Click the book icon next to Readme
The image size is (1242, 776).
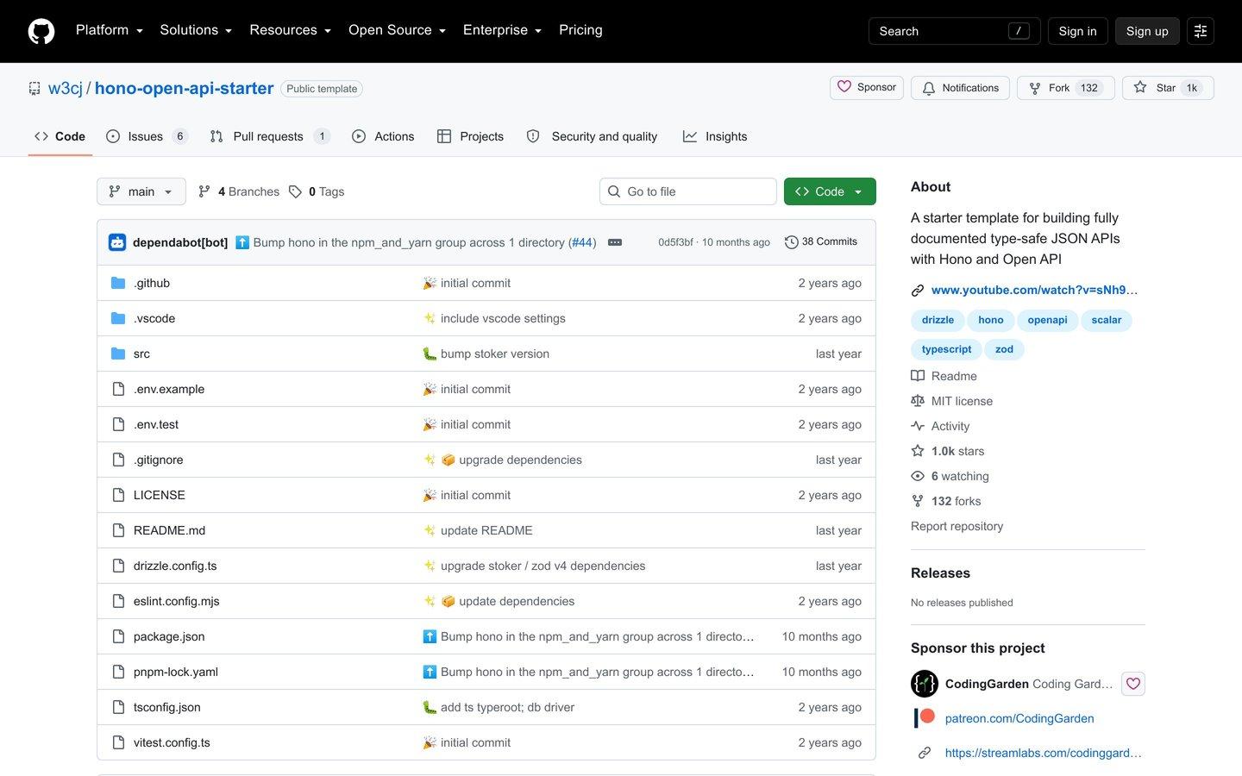tap(918, 376)
